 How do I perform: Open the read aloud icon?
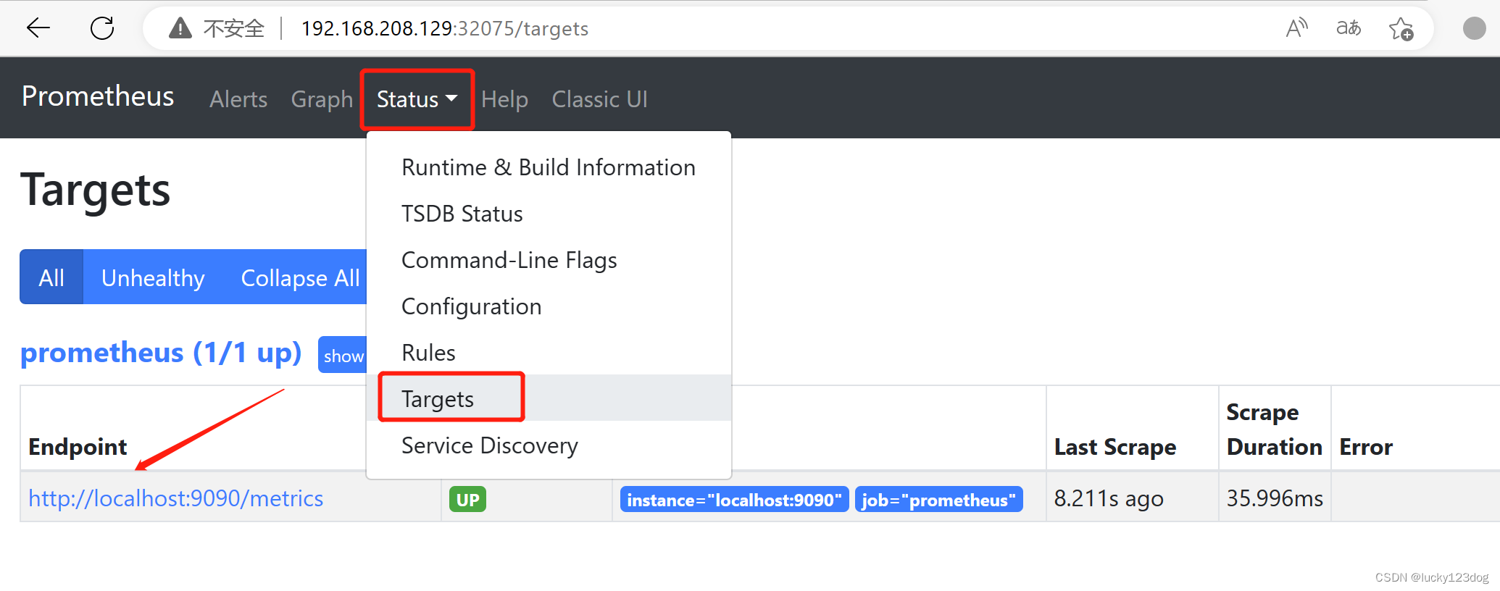pos(1296,28)
